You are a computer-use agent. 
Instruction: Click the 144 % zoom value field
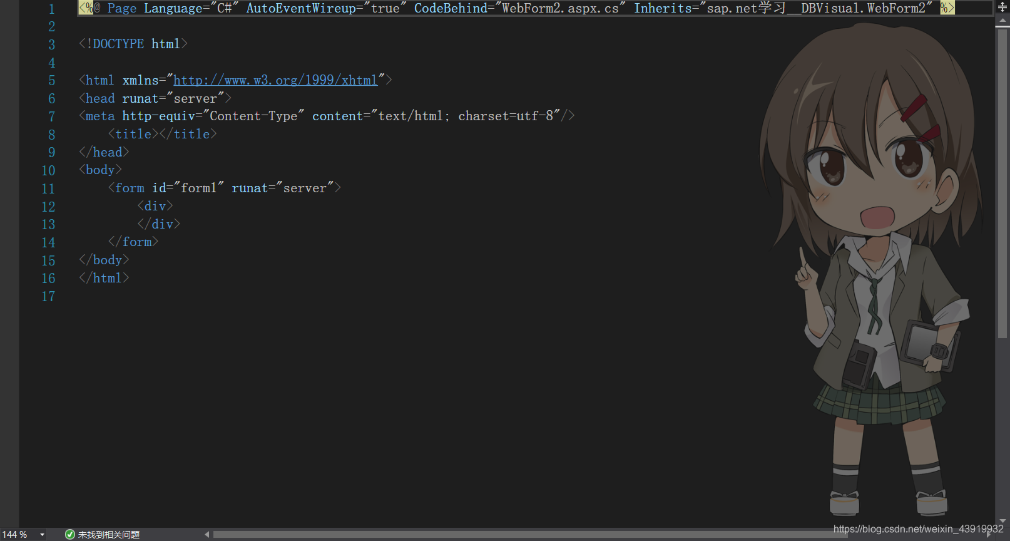(x=16, y=535)
